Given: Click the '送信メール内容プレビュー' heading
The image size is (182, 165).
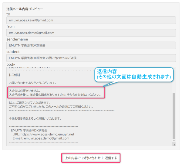Looking at the screenshot, I should 25,9.
